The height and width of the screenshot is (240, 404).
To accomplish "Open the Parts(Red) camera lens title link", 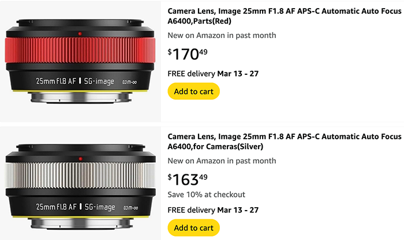I will 285,16.
